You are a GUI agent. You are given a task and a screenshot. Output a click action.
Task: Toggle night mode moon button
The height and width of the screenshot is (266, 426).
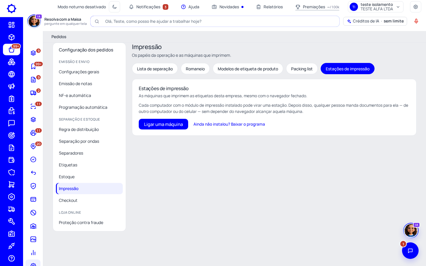pos(114,7)
